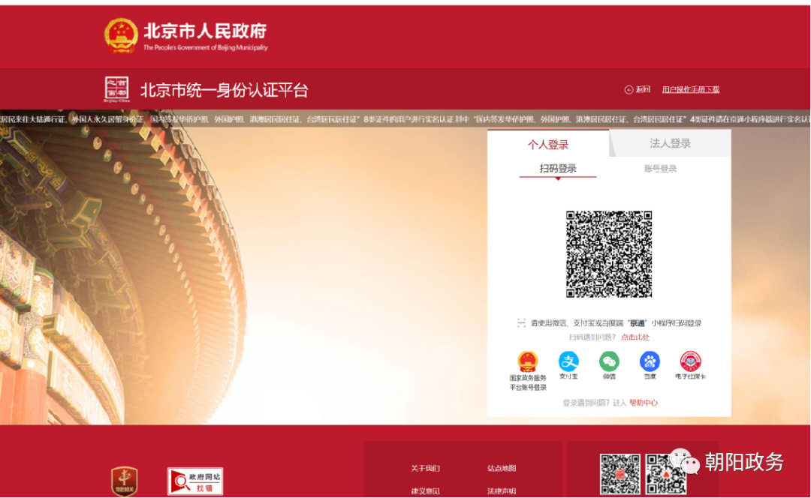The height and width of the screenshot is (498, 811).
Task: Click the 扫码遇到问题 text
Action: tap(592, 337)
